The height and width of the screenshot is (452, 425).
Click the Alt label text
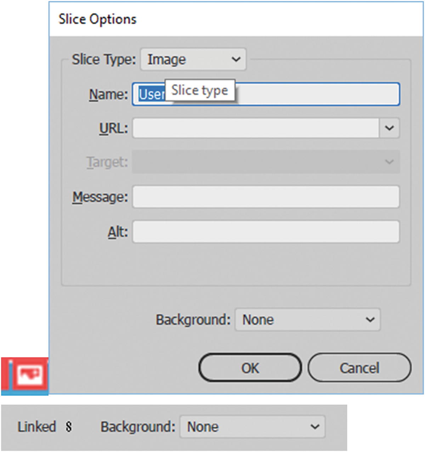coord(118,232)
